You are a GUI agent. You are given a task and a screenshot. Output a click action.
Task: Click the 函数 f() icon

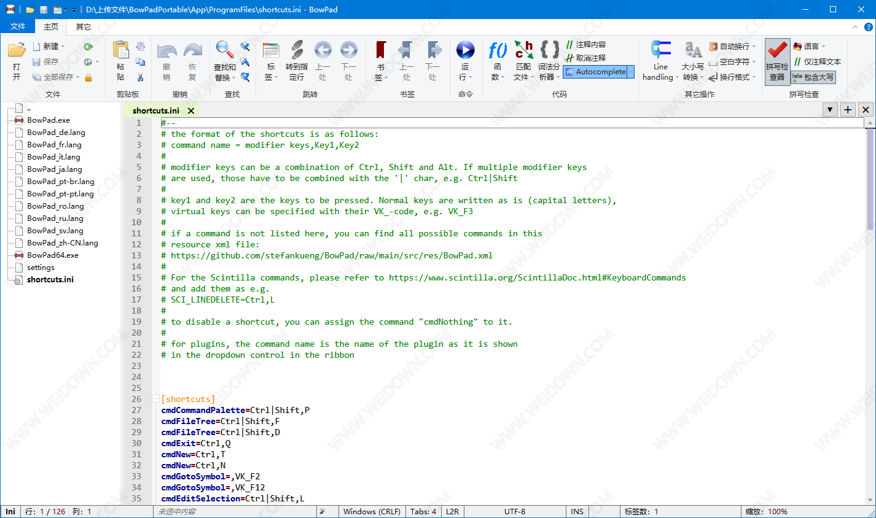point(498,50)
